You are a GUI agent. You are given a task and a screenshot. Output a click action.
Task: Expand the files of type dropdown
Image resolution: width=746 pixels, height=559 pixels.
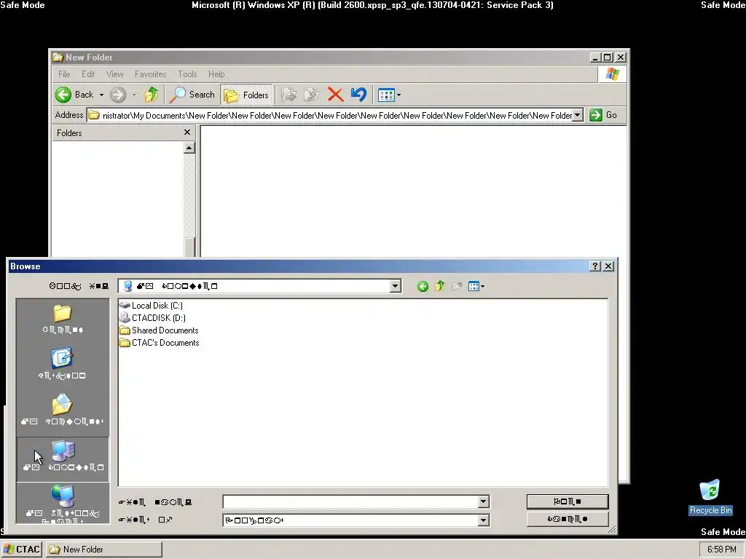click(484, 520)
